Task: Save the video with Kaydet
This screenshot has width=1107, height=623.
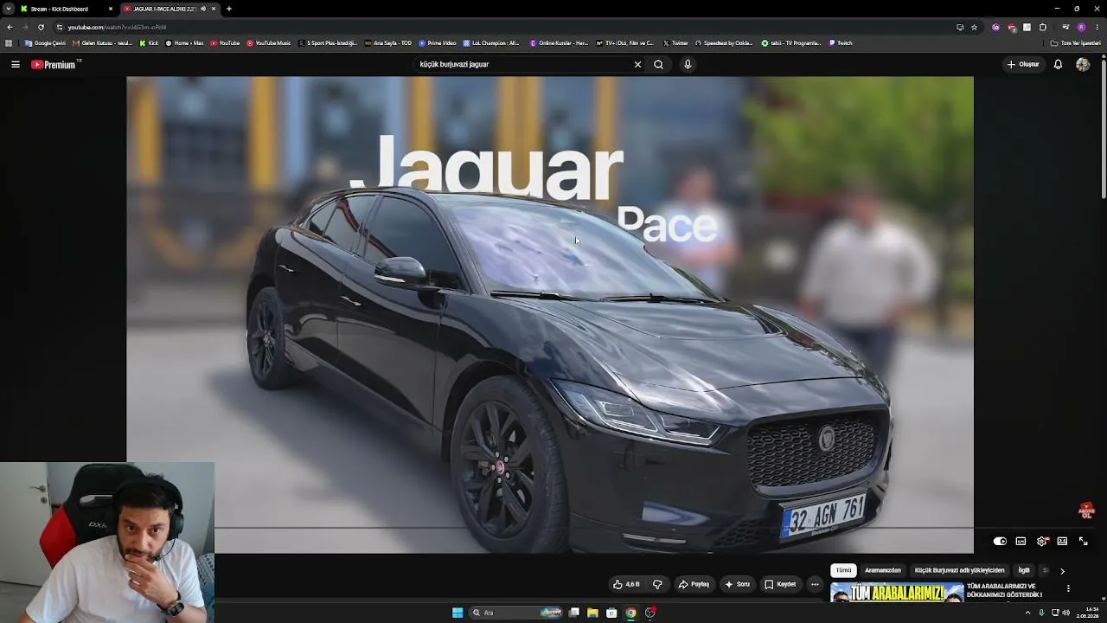Action: click(x=780, y=584)
